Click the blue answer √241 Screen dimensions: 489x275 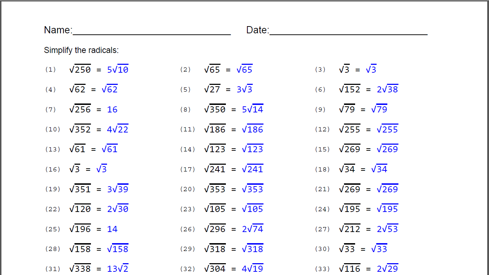coord(253,169)
